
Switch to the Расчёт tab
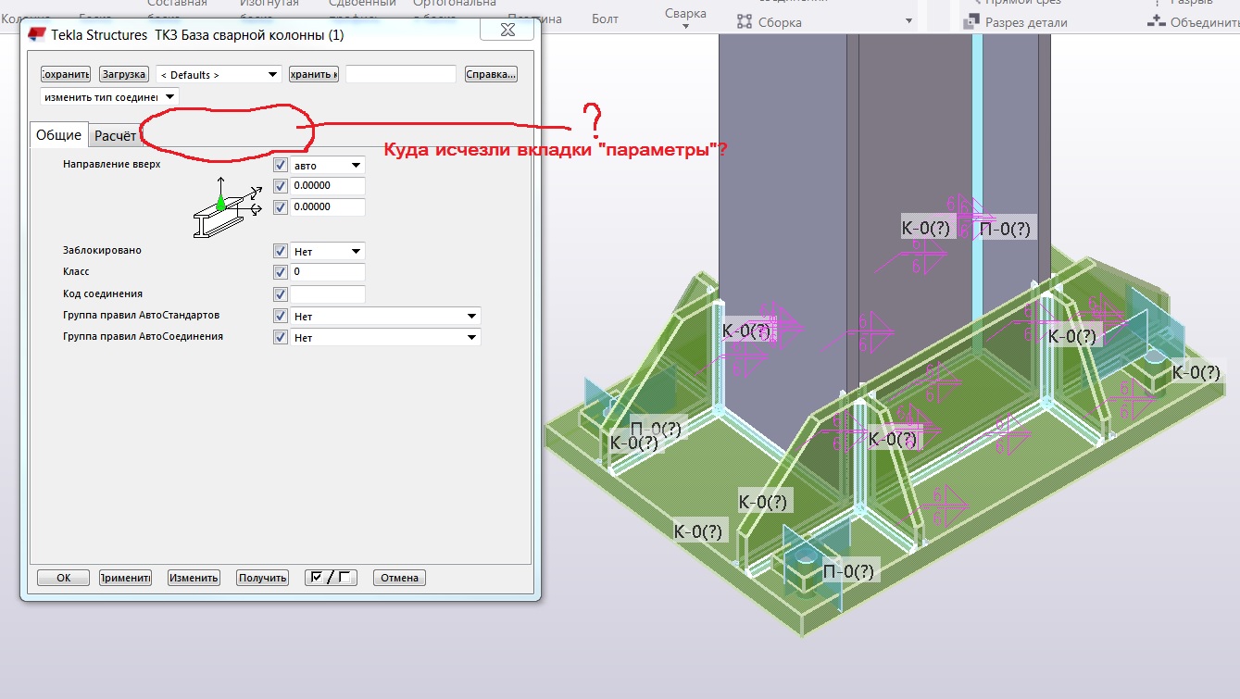click(116, 135)
